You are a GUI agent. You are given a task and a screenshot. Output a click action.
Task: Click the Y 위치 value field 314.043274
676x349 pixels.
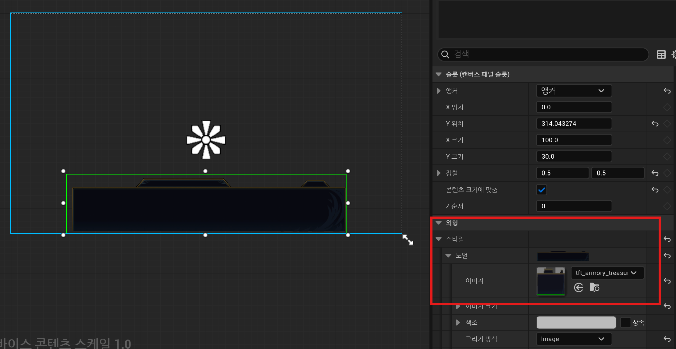(574, 124)
